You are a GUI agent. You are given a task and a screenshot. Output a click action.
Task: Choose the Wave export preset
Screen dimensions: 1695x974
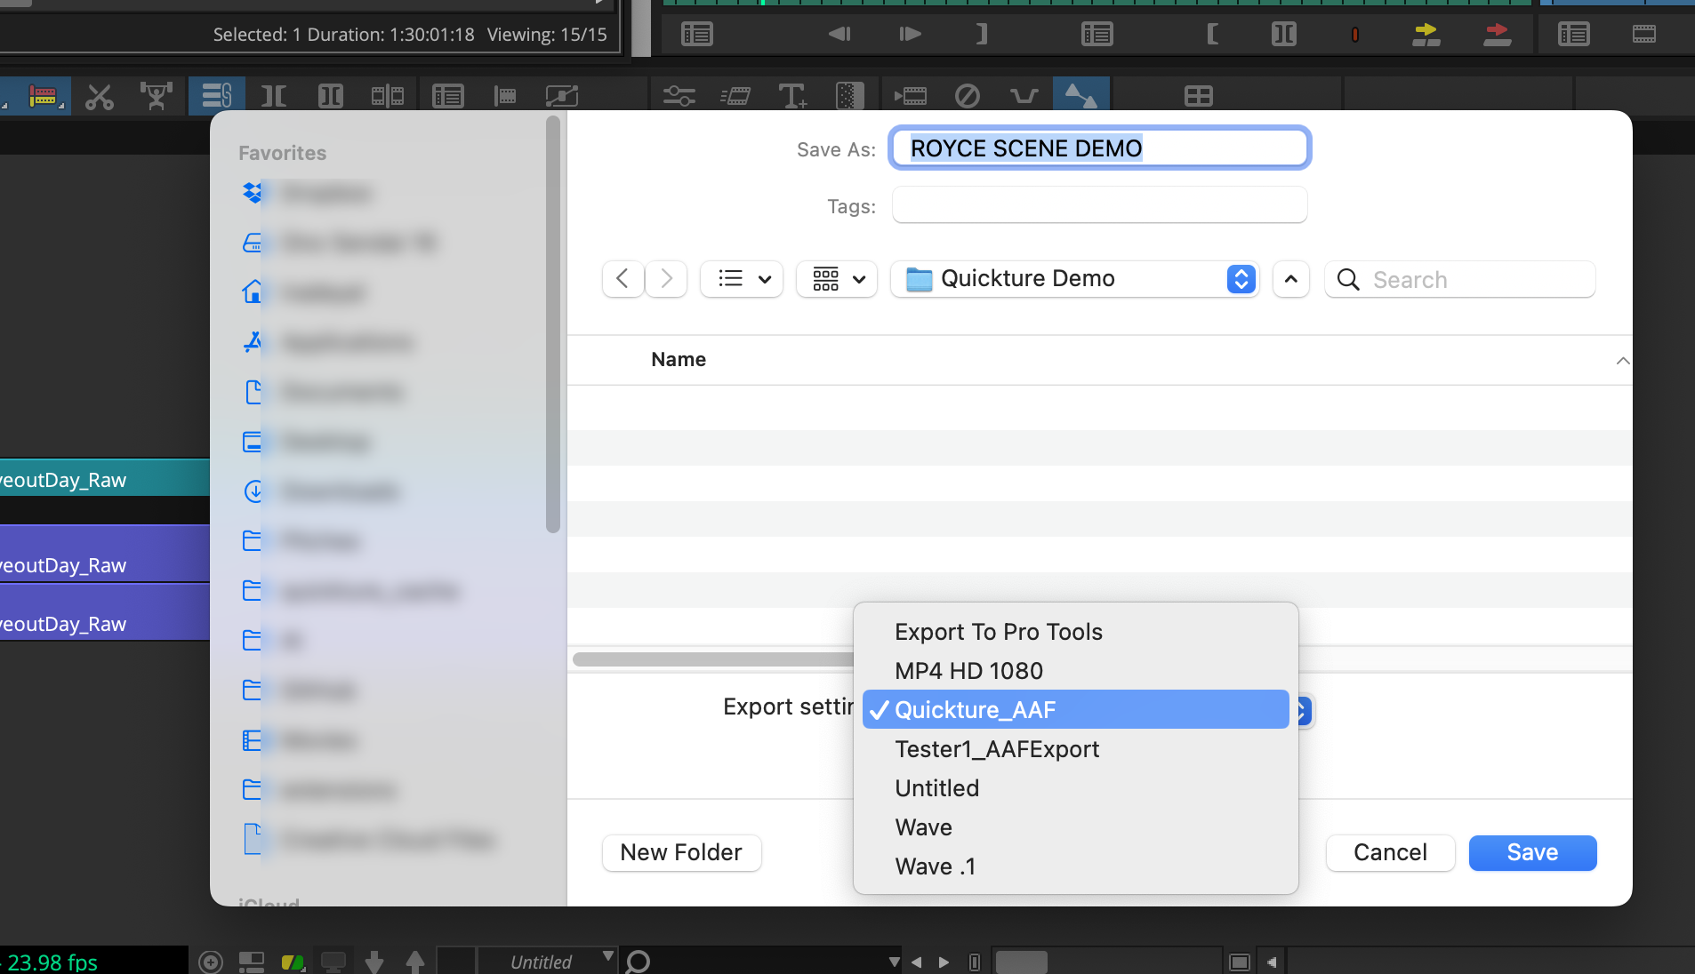click(x=1075, y=827)
